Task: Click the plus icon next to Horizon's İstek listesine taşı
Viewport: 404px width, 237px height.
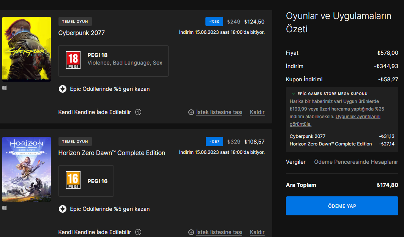Action: tap(191, 232)
